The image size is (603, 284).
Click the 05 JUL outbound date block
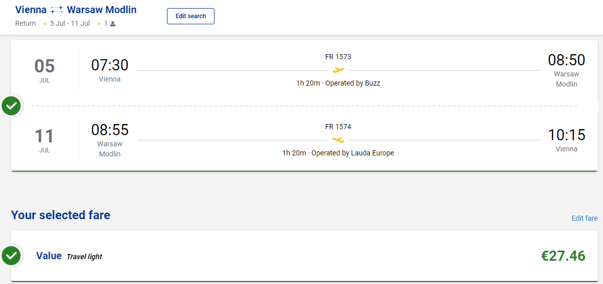tap(45, 70)
